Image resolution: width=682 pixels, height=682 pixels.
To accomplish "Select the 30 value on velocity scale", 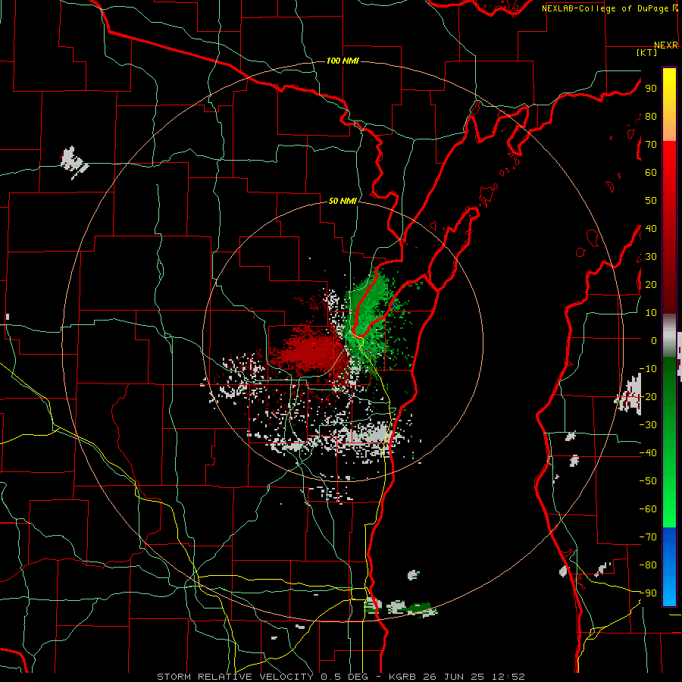I will point(651,257).
